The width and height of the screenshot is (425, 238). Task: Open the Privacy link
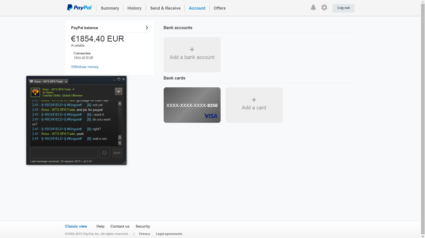[x=145, y=234]
